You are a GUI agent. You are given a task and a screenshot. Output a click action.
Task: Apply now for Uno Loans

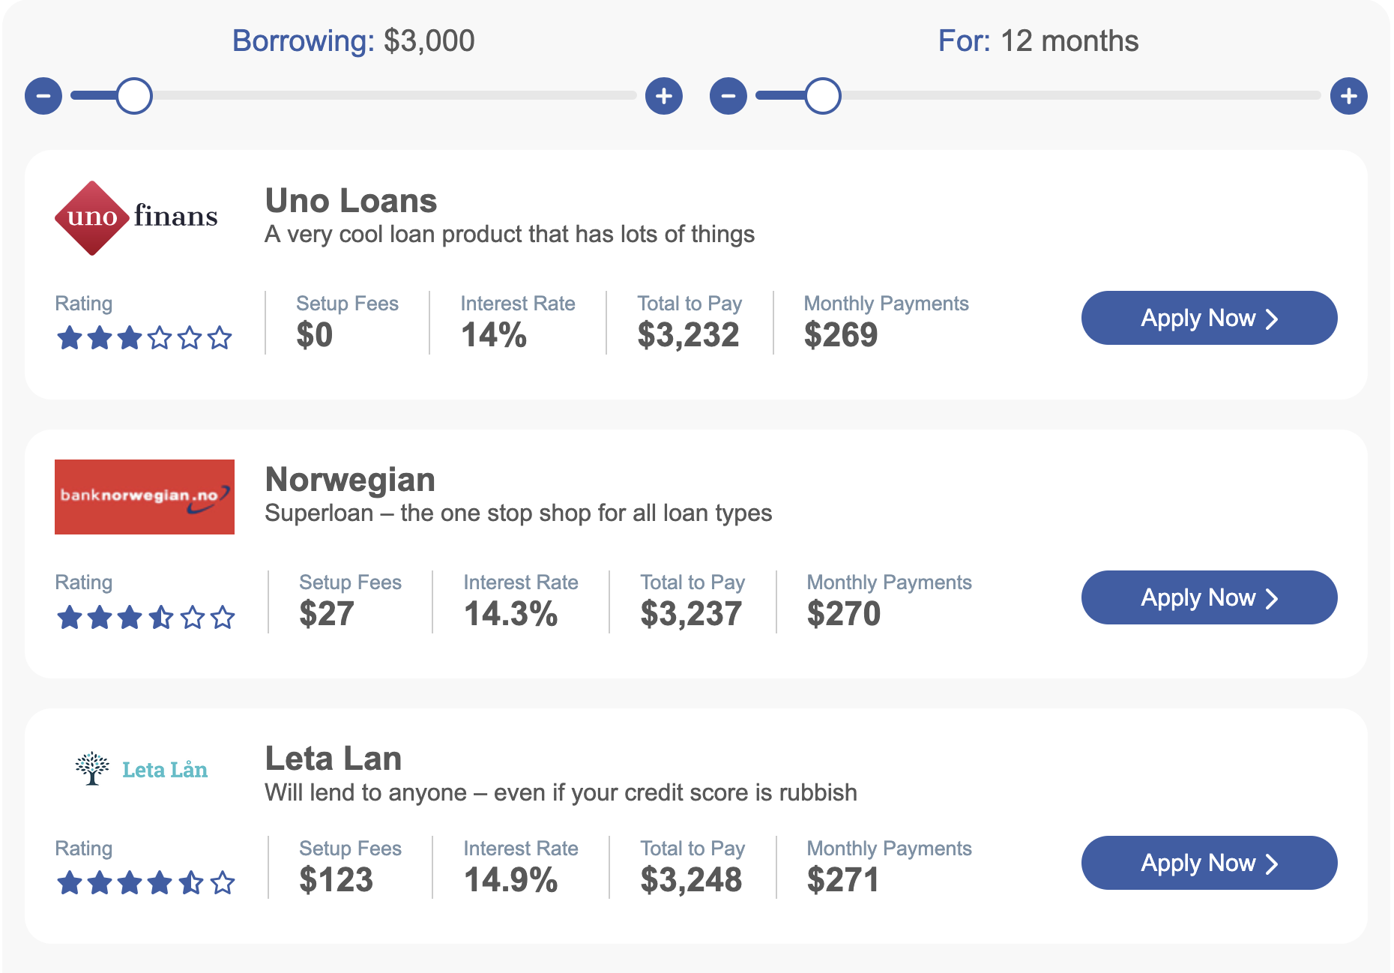pyautogui.click(x=1209, y=318)
